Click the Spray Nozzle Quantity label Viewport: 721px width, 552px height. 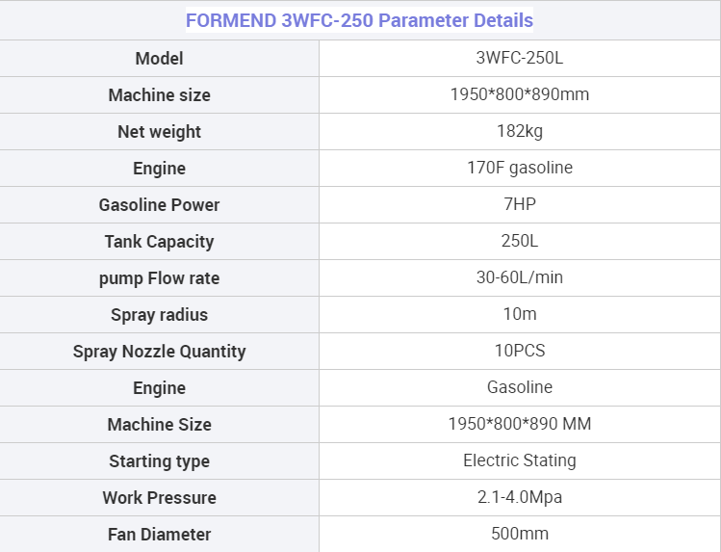pos(159,352)
